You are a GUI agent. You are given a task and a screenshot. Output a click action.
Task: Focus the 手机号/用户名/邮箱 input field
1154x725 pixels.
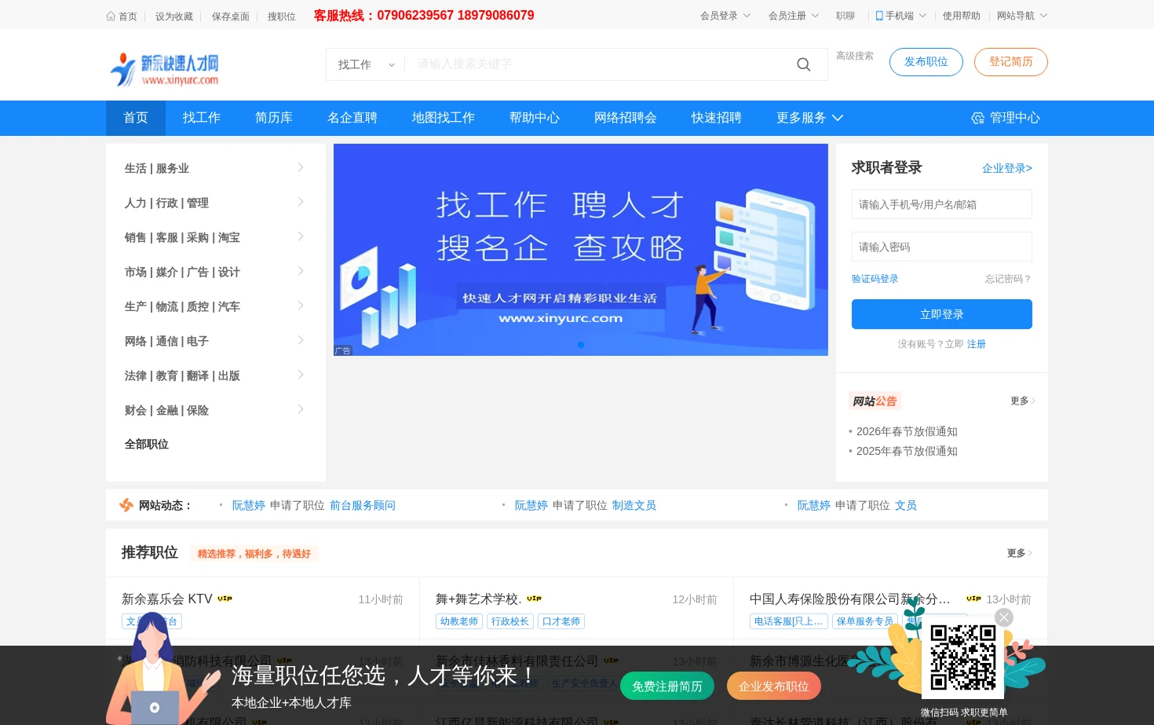[942, 204]
